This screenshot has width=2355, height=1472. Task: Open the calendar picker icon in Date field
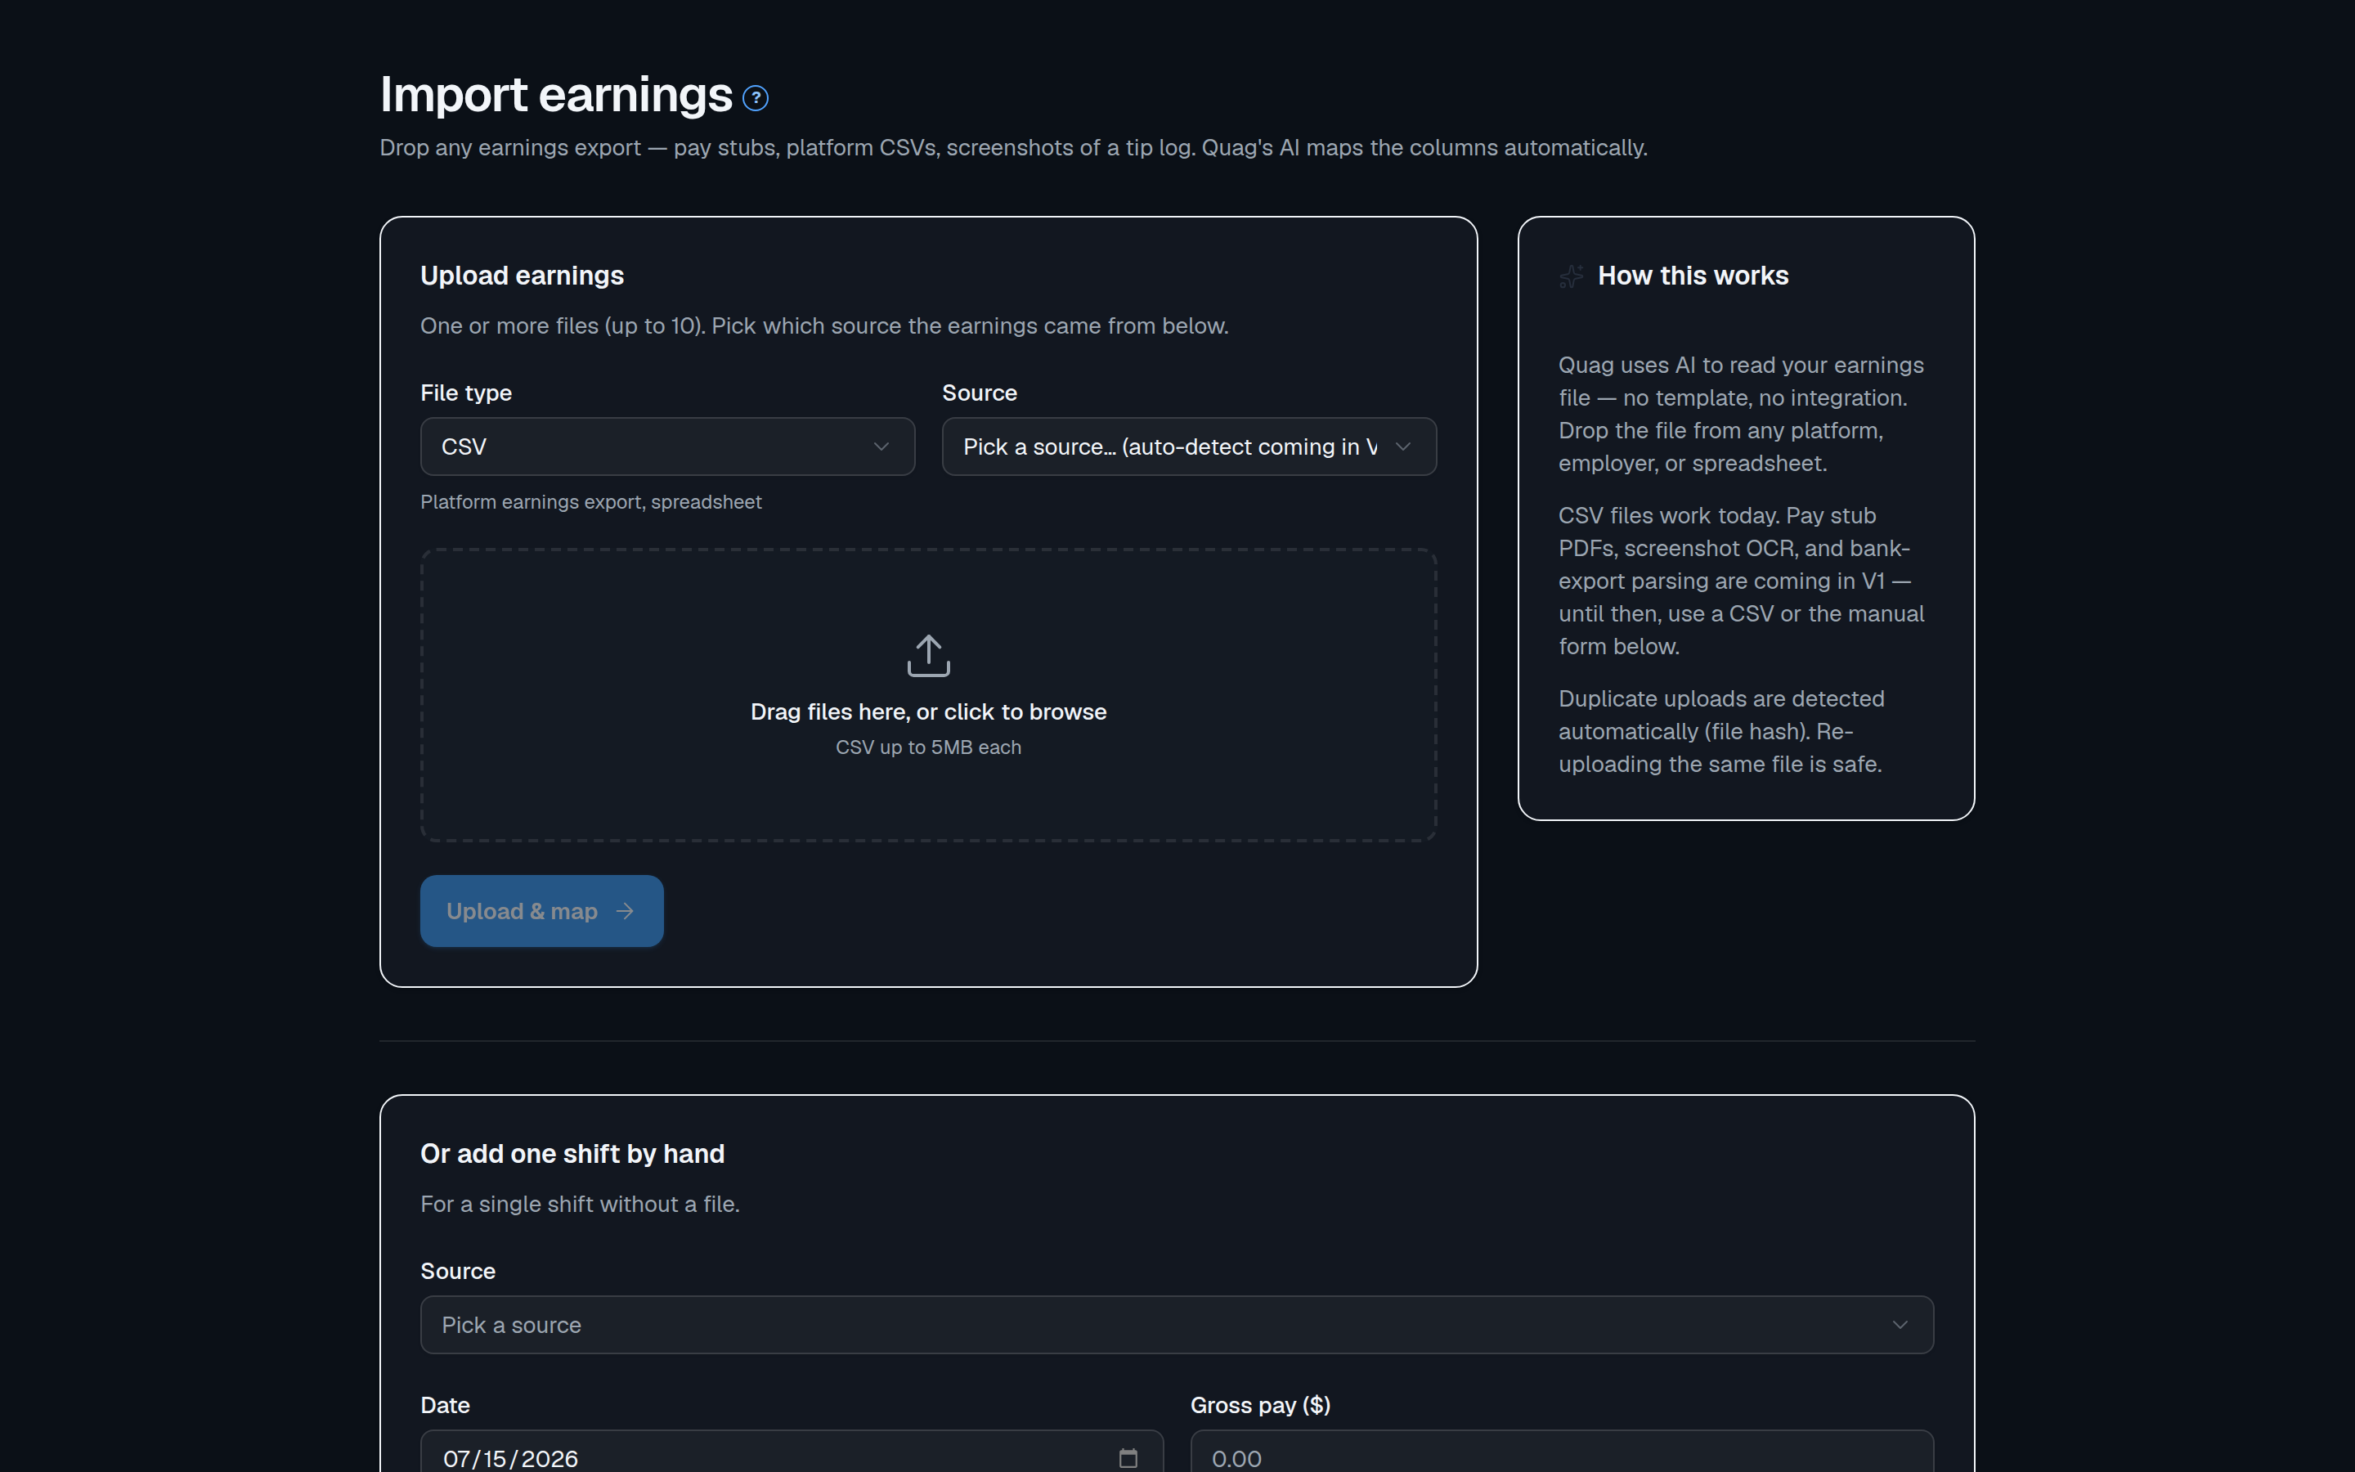[1128, 1457]
